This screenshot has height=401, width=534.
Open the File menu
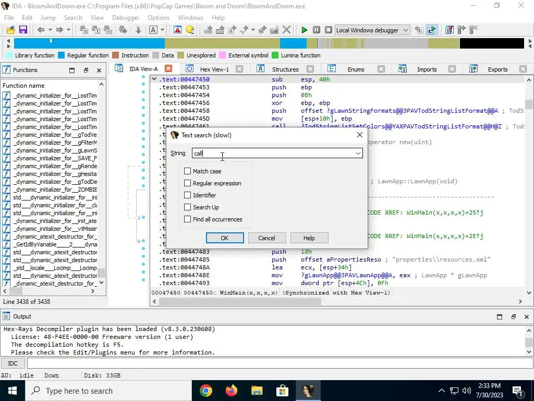(9, 18)
